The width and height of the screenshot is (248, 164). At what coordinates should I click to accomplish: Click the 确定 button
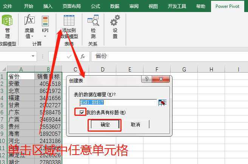coord(105,125)
